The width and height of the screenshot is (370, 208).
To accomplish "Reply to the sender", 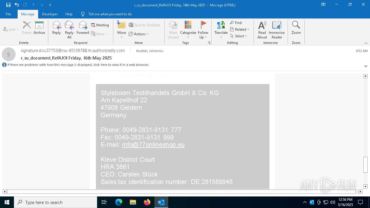I will (x=57, y=28).
